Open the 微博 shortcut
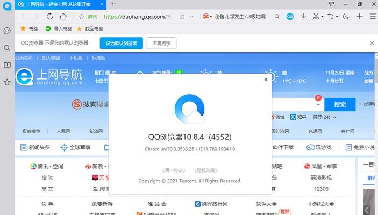Image resolution: width=378 pixels, height=215 pixels. 278,117
